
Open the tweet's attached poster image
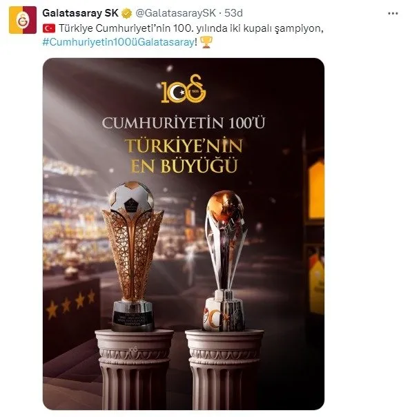(184, 234)
